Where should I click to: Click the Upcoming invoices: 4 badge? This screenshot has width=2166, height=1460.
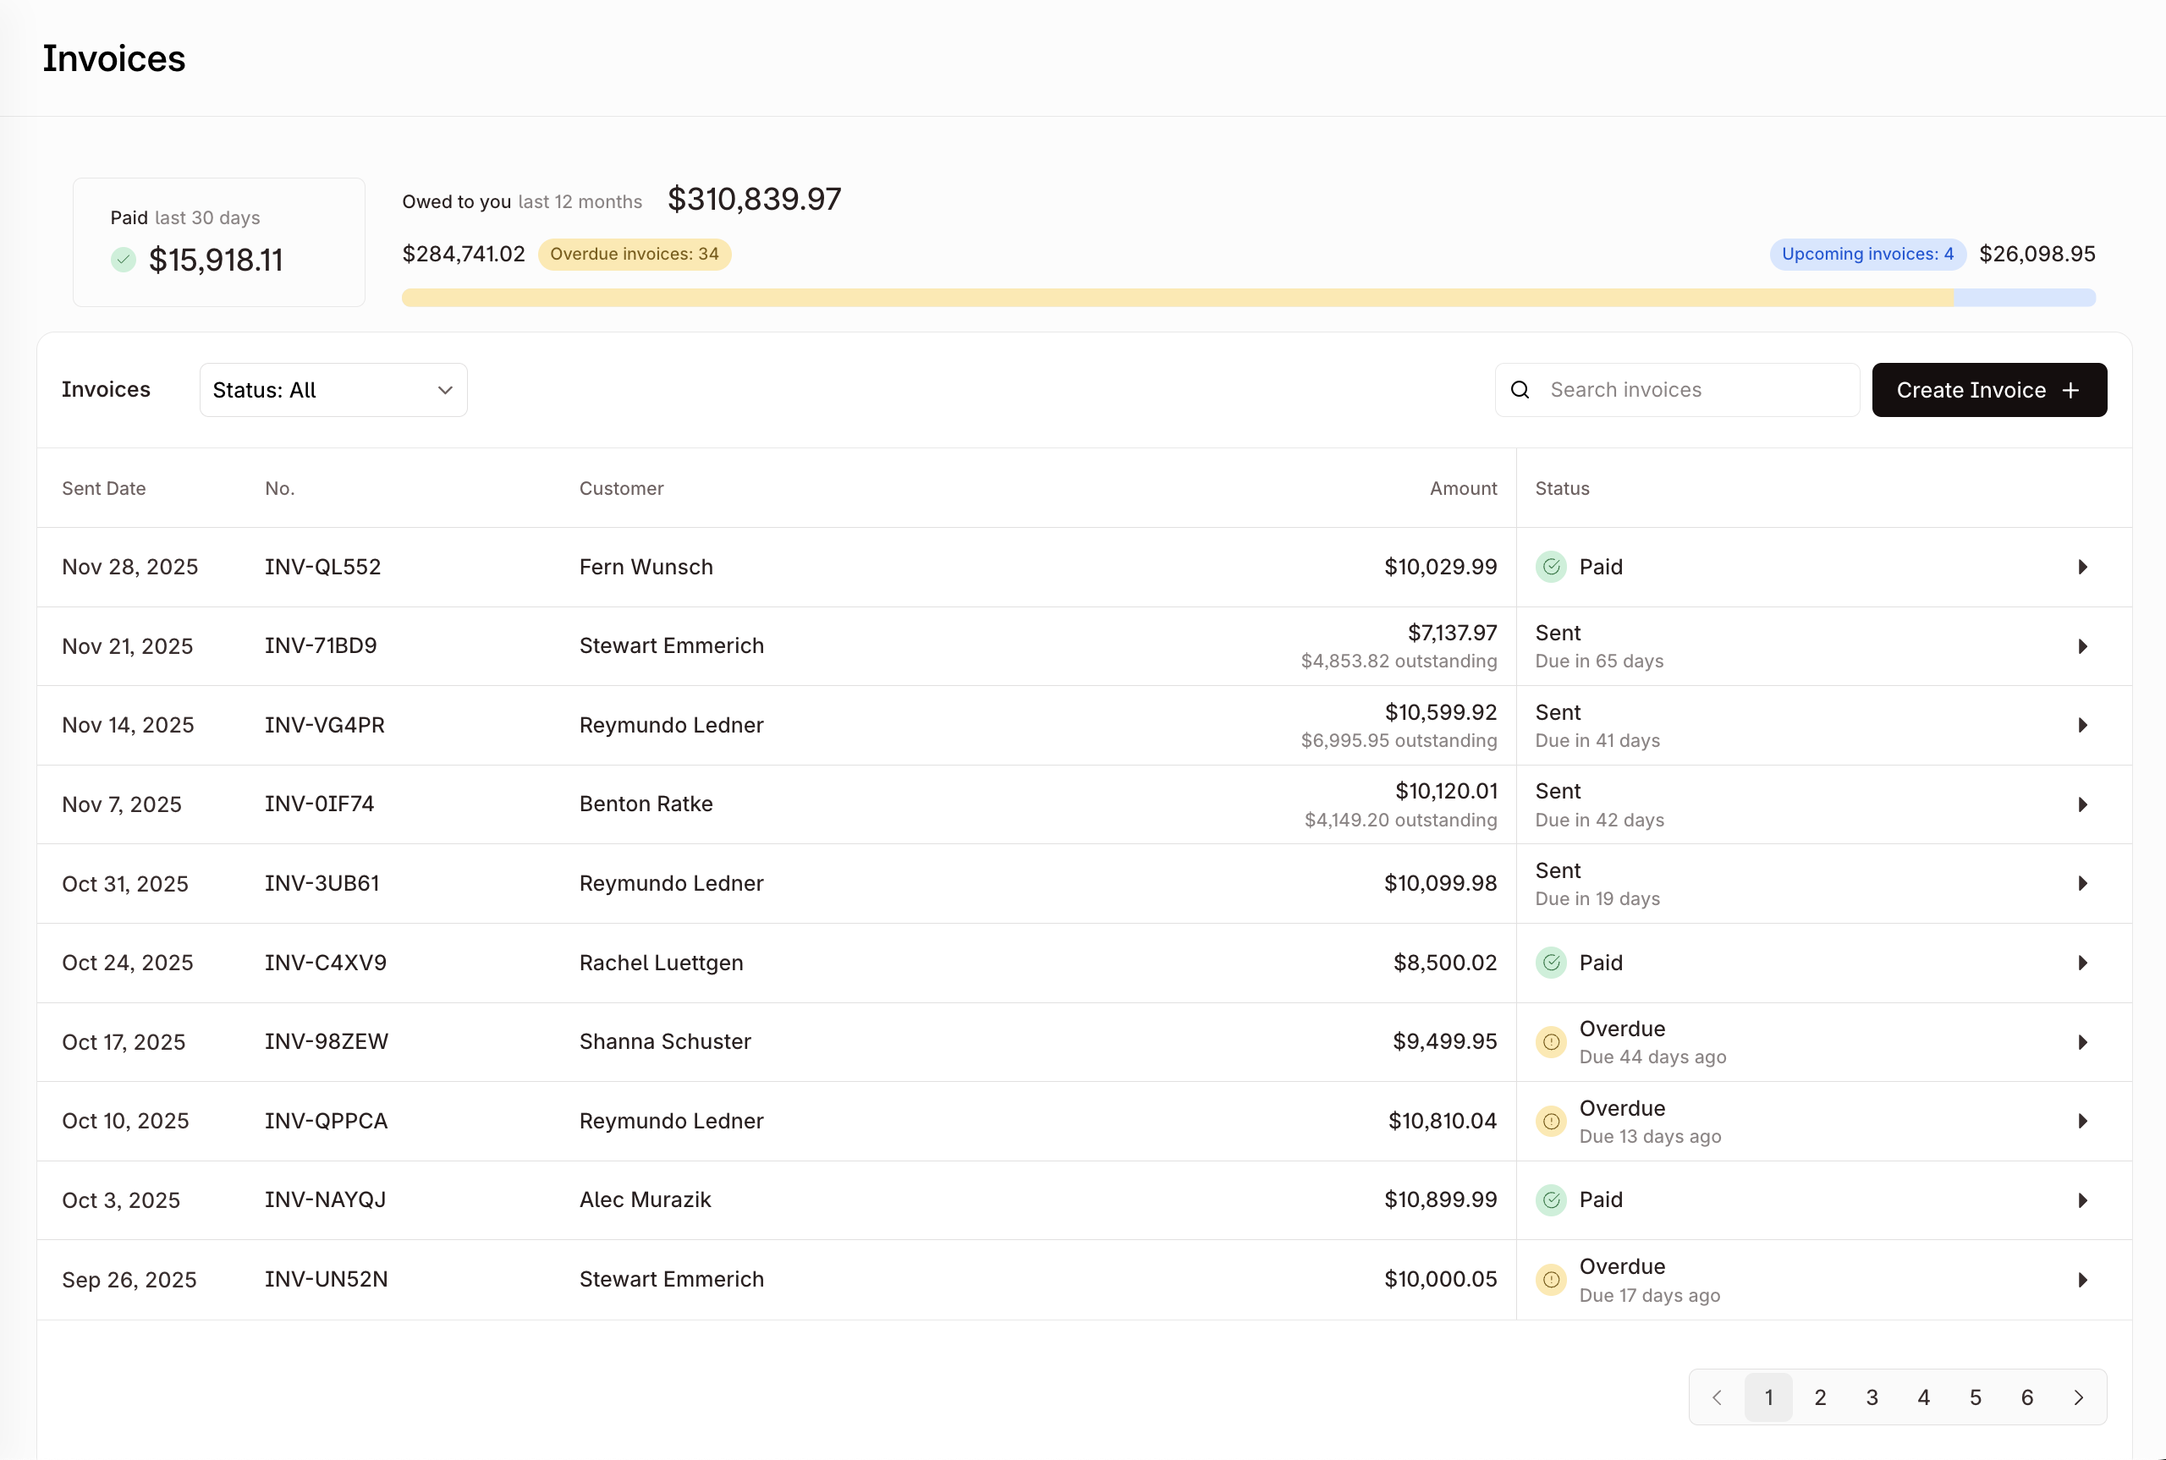pyautogui.click(x=1866, y=253)
